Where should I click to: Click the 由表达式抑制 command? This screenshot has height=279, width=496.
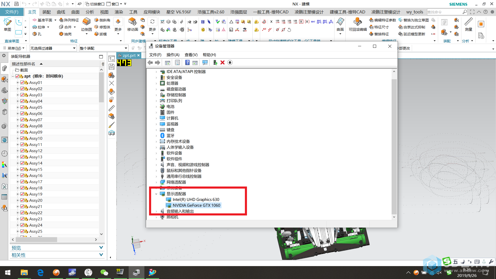pyautogui.click(x=412, y=27)
